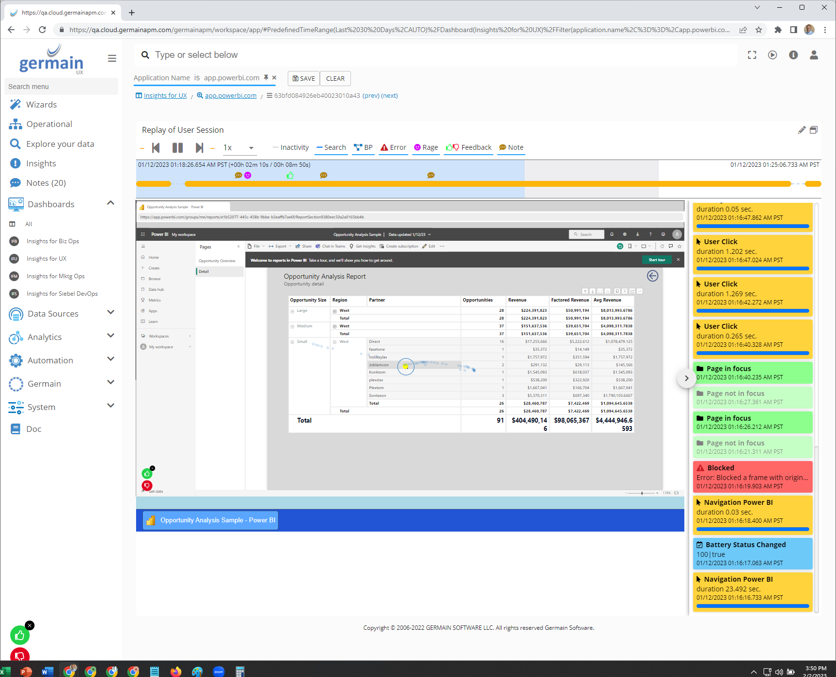Switch to the Detail page tab in Power BI
Screen dimensions: 836x677
pos(204,271)
